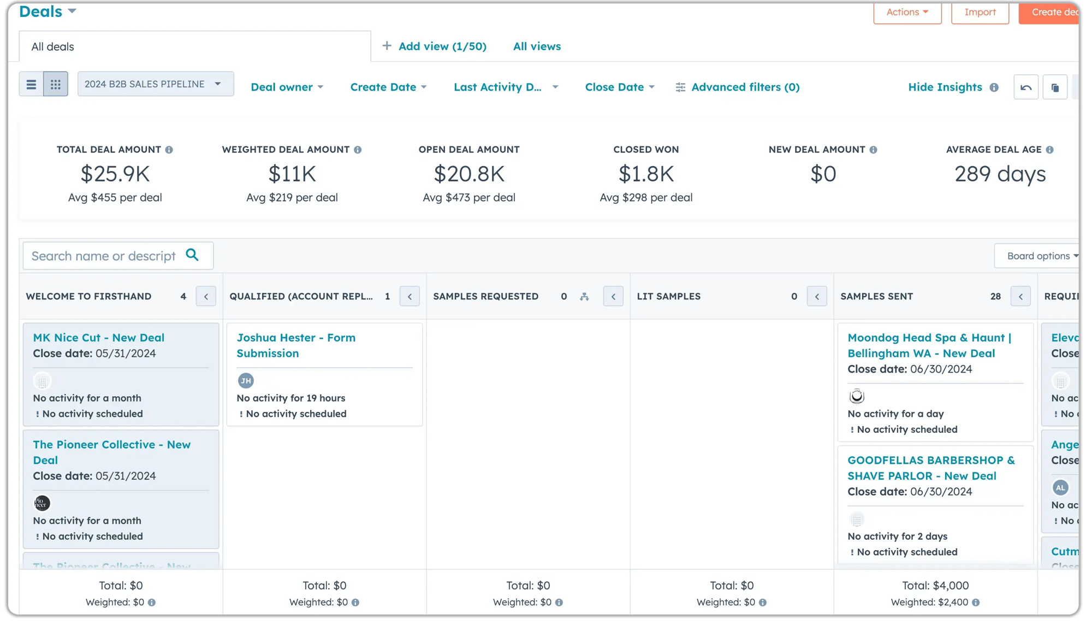Click the JH avatar on Joshua Hester card
Viewport: 1092px width, 625px height.
246,381
